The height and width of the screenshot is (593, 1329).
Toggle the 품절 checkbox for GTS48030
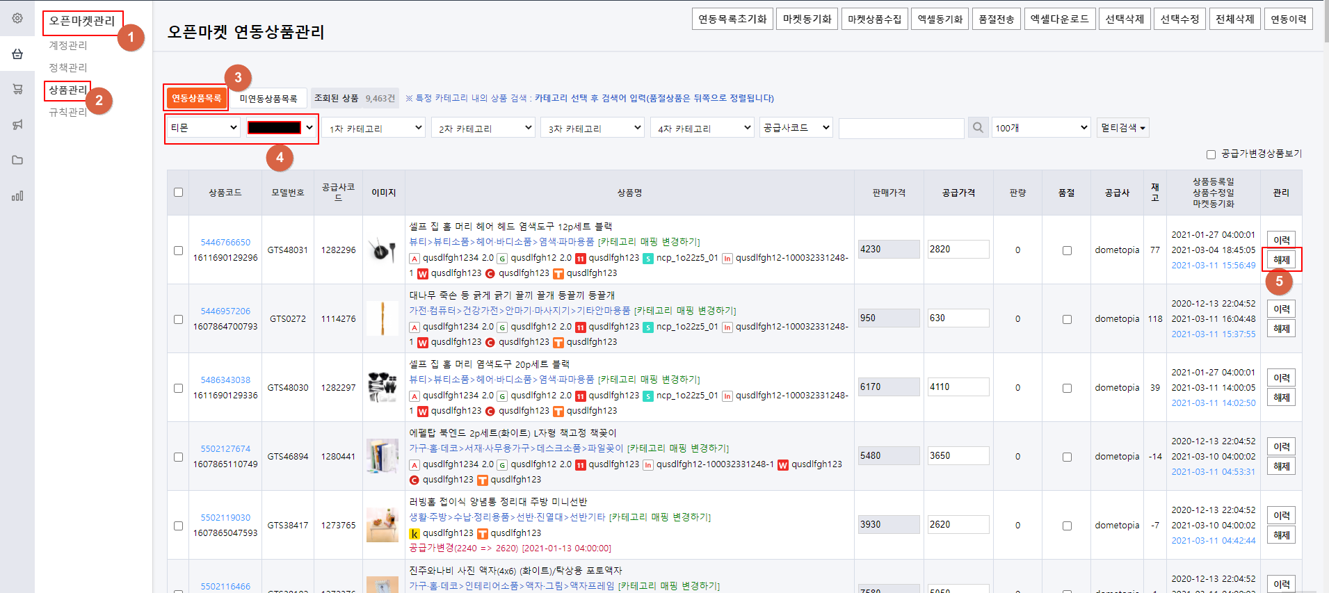(x=1067, y=388)
